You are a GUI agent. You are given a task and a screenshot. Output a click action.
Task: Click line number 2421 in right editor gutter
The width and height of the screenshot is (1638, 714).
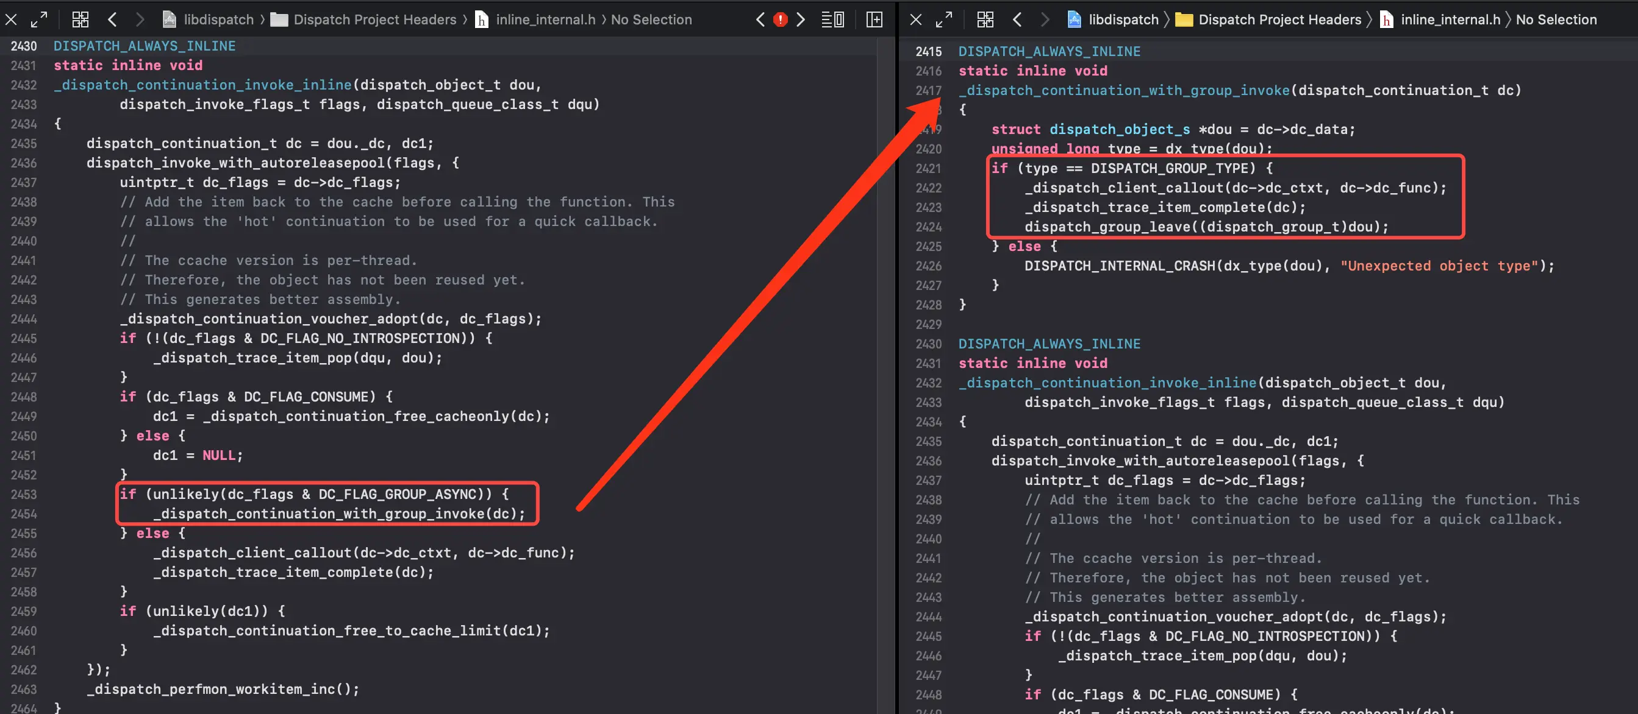coord(928,168)
